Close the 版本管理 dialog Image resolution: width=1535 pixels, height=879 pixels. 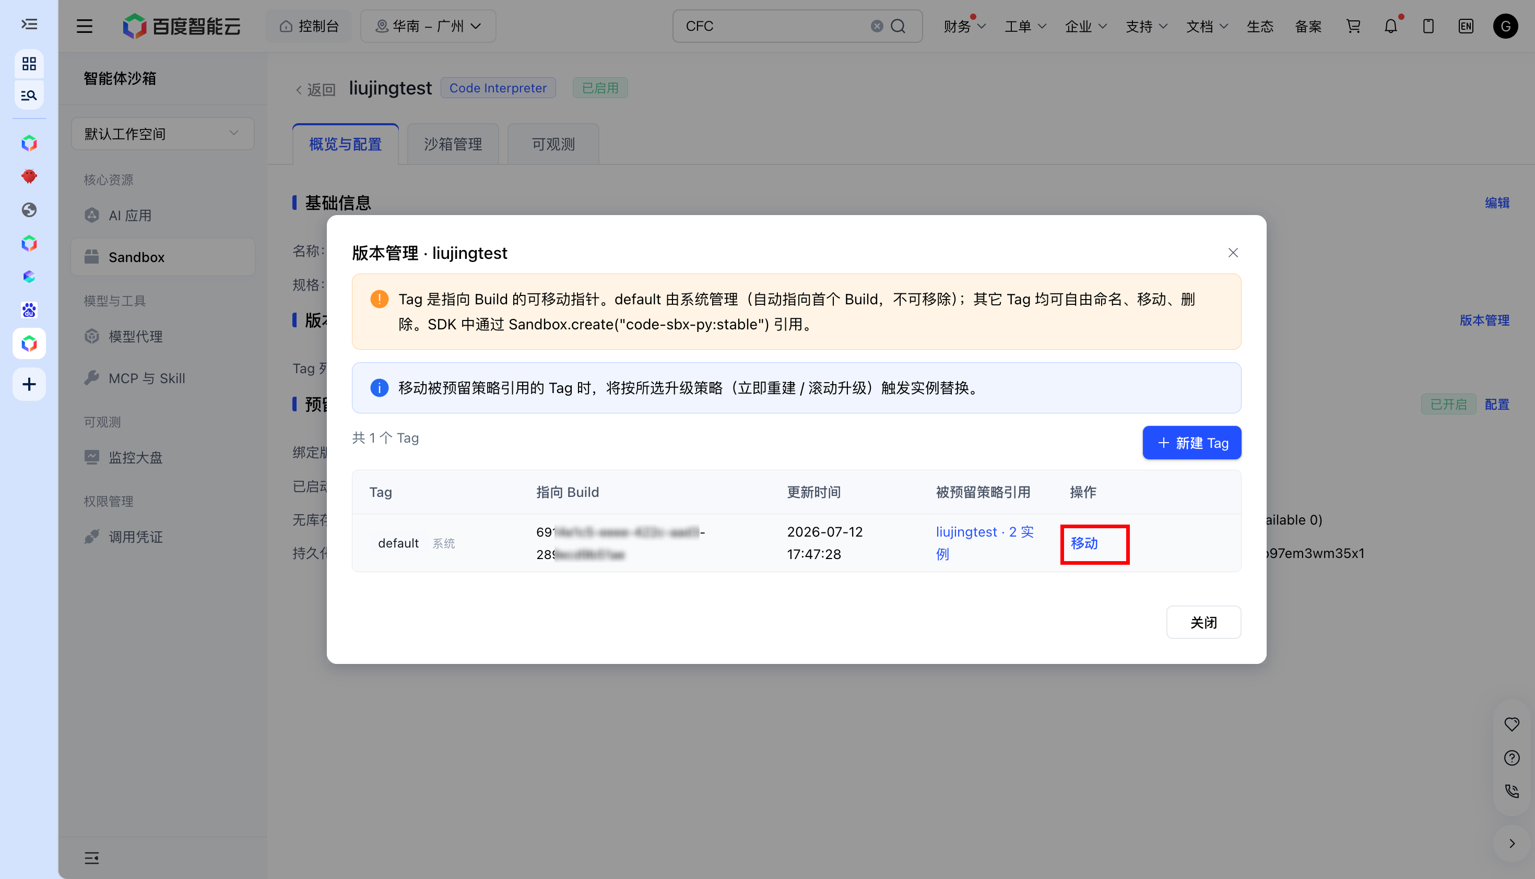[1233, 252]
